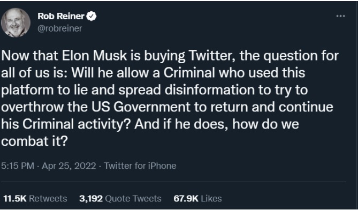The height and width of the screenshot is (210, 358).
Task: Click the Rob Reiner display name
Action: tap(61, 16)
